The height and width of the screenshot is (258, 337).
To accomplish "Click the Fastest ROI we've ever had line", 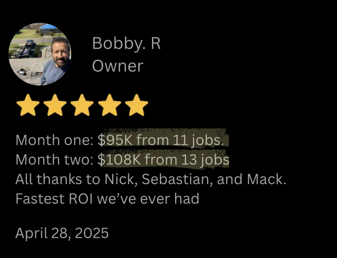I will [x=107, y=199].
